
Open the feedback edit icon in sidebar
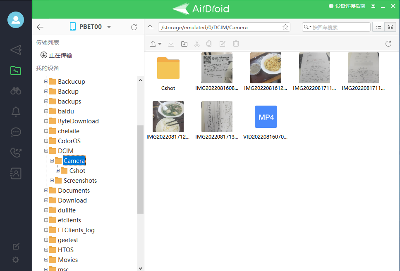pyautogui.click(x=16, y=246)
